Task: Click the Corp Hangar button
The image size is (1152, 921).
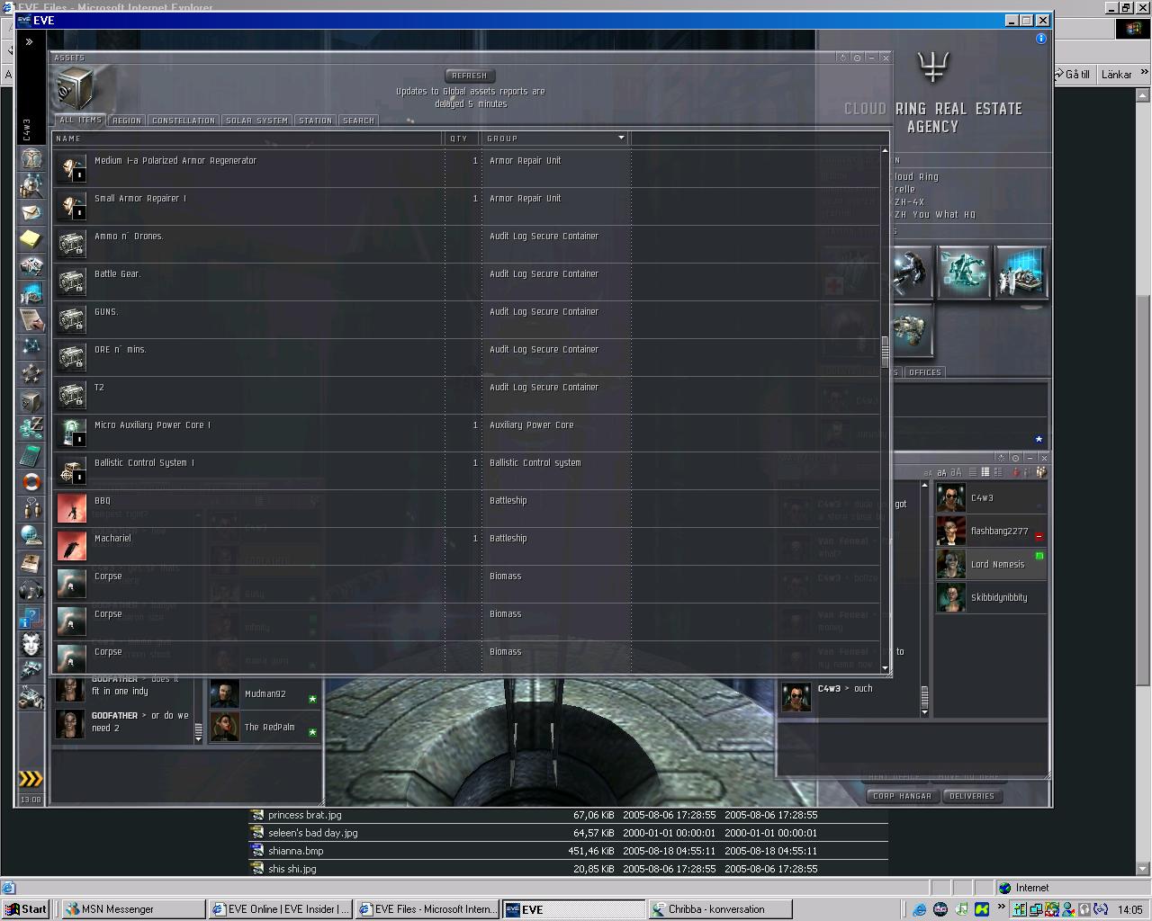Action: click(x=902, y=796)
